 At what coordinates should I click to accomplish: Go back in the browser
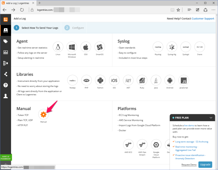tap(5, 10)
